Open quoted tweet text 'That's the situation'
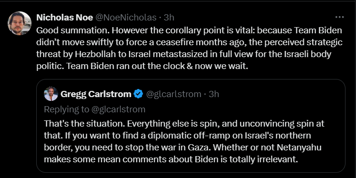The height and width of the screenshot is (178, 356). tap(184, 141)
